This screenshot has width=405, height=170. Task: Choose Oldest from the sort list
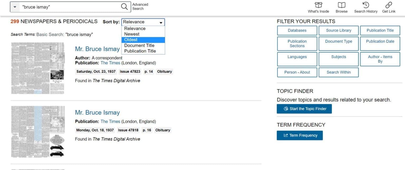point(131,40)
